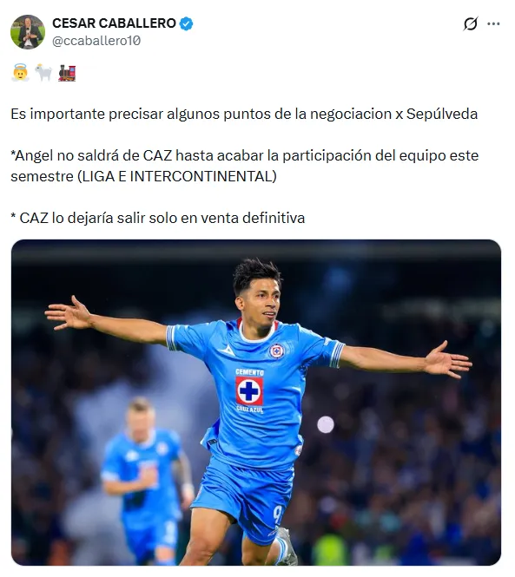Click the locomotive train emoji

tap(67, 73)
